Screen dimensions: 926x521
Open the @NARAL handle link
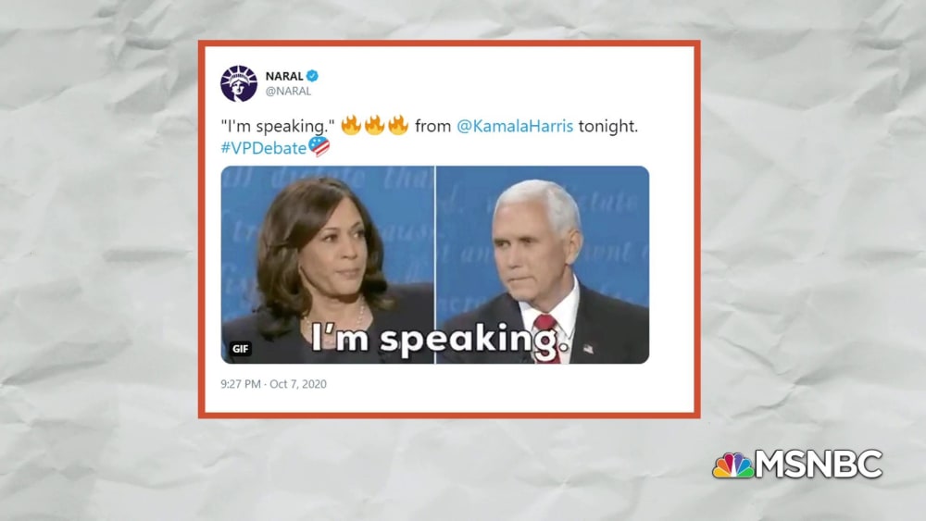point(288,91)
